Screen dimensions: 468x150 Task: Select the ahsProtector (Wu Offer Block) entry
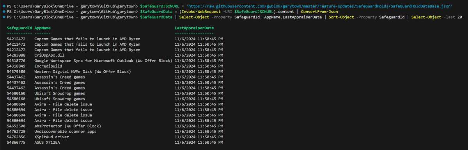(68, 126)
